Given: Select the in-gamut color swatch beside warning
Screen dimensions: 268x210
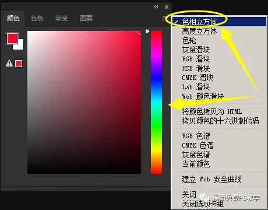Looking at the screenshot, I should coord(19,64).
